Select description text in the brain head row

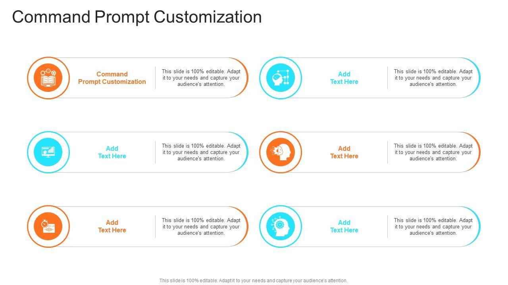click(433, 152)
